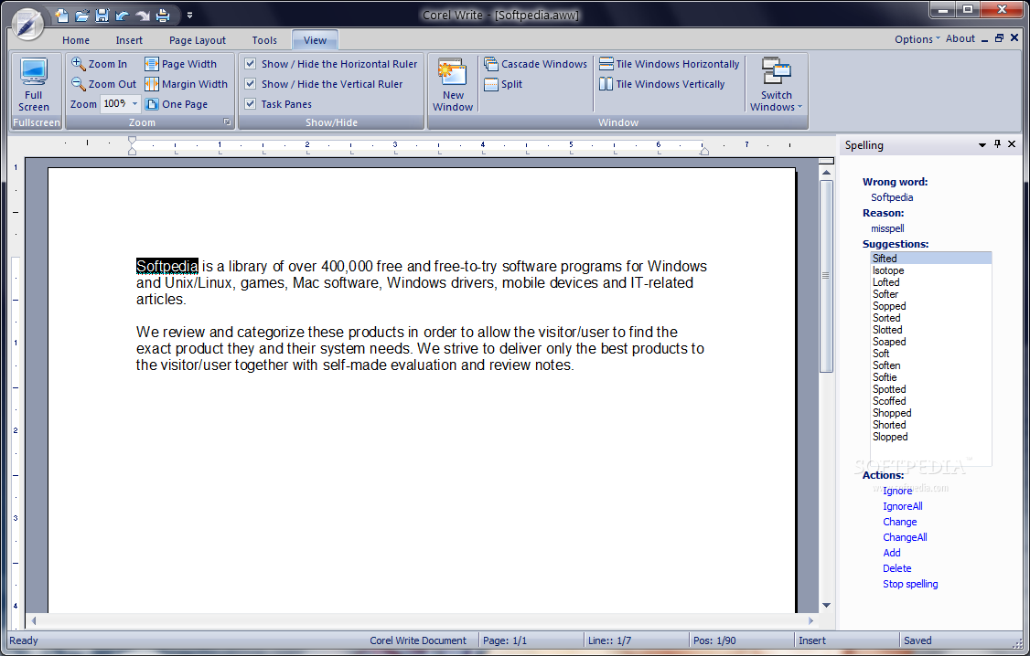Screen dimensions: 1030x656
Task: Tile Windows Horizontally
Action: pyautogui.click(x=670, y=64)
